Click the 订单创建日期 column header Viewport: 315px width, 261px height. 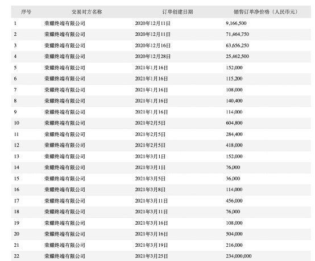coord(177,12)
